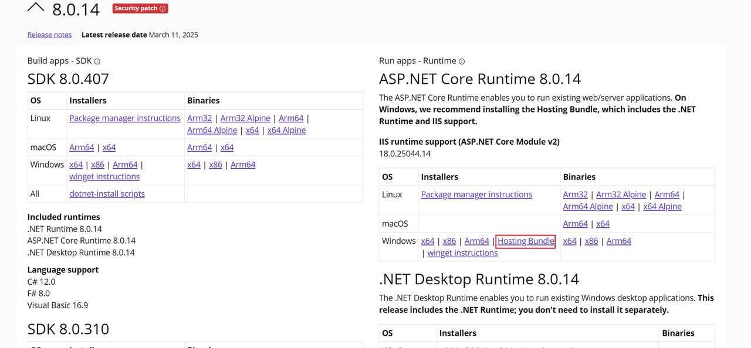Download ASP.NET Core Runtime macOS x64 binary
The height and width of the screenshot is (348, 751).
click(603, 224)
